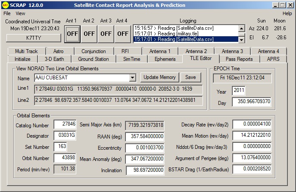Click the Semi Major Axis value

pos(145,125)
